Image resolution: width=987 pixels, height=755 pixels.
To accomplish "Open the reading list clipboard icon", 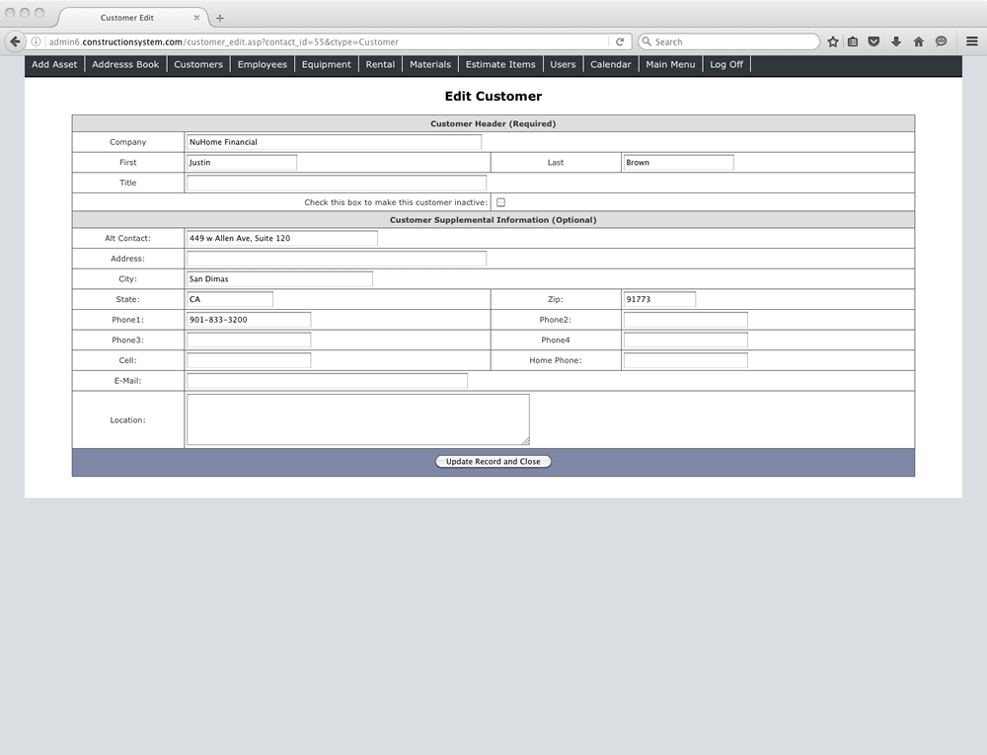I will (x=853, y=41).
